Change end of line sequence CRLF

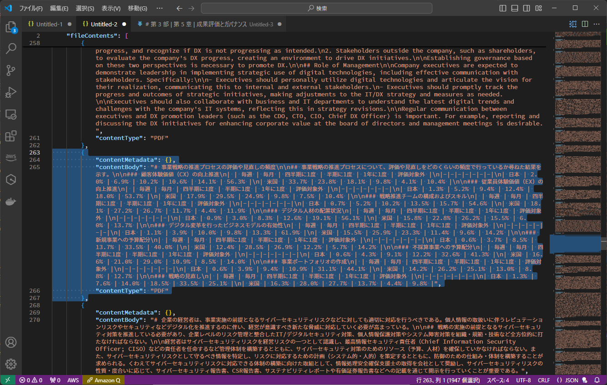tap(544, 380)
